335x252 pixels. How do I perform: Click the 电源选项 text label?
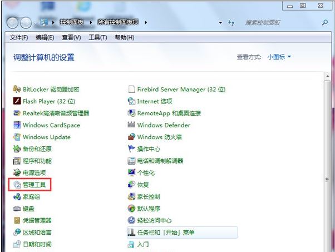[x=34, y=172]
